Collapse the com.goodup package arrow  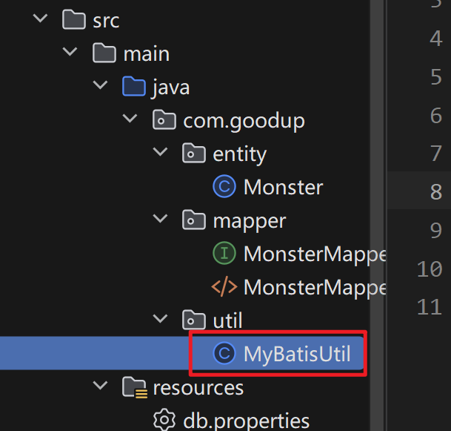(x=130, y=120)
